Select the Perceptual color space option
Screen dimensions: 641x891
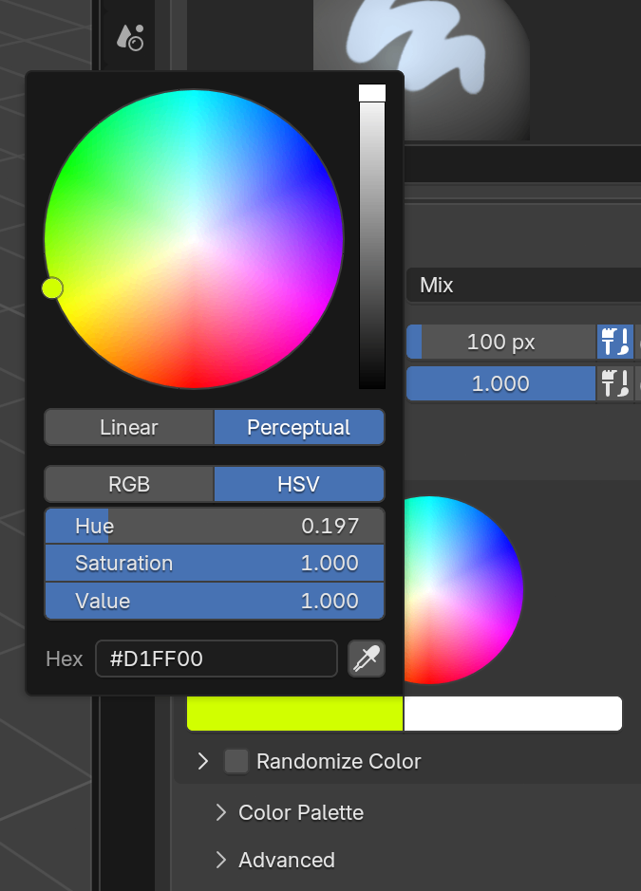pyautogui.click(x=298, y=427)
